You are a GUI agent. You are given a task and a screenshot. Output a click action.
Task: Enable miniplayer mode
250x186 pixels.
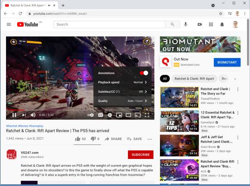pos(119,115)
